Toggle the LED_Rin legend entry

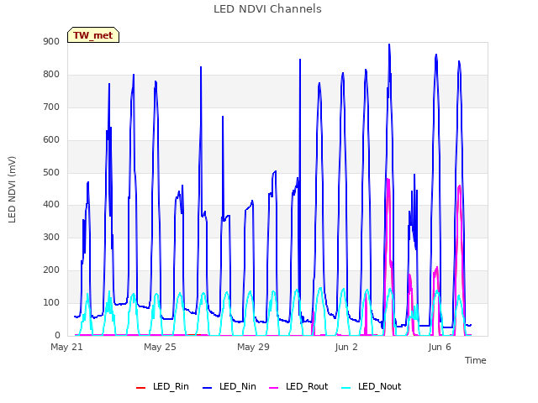pyautogui.click(x=162, y=387)
